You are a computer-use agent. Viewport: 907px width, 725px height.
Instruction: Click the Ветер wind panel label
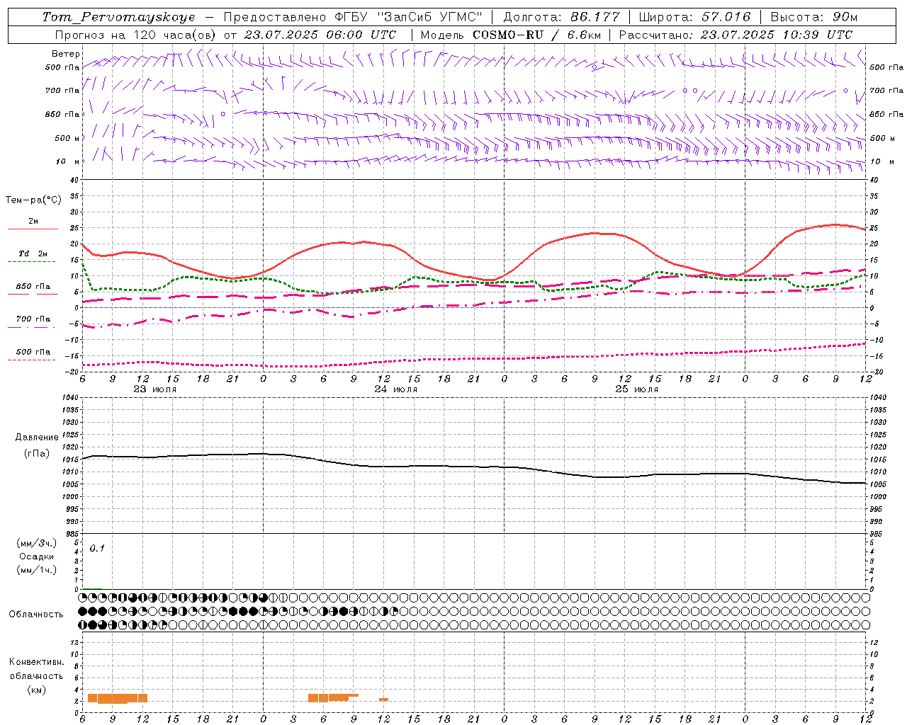pyautogui.click(x=65, y=54)
